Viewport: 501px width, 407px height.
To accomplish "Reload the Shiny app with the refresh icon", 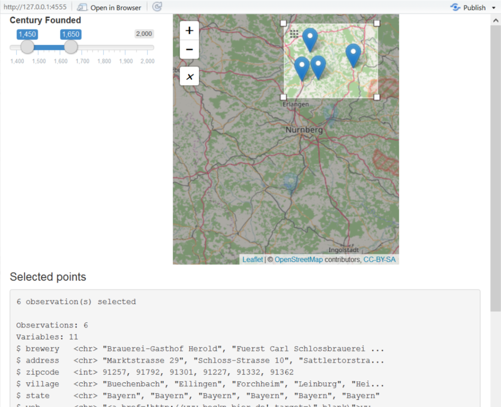I will coord(157,7).
